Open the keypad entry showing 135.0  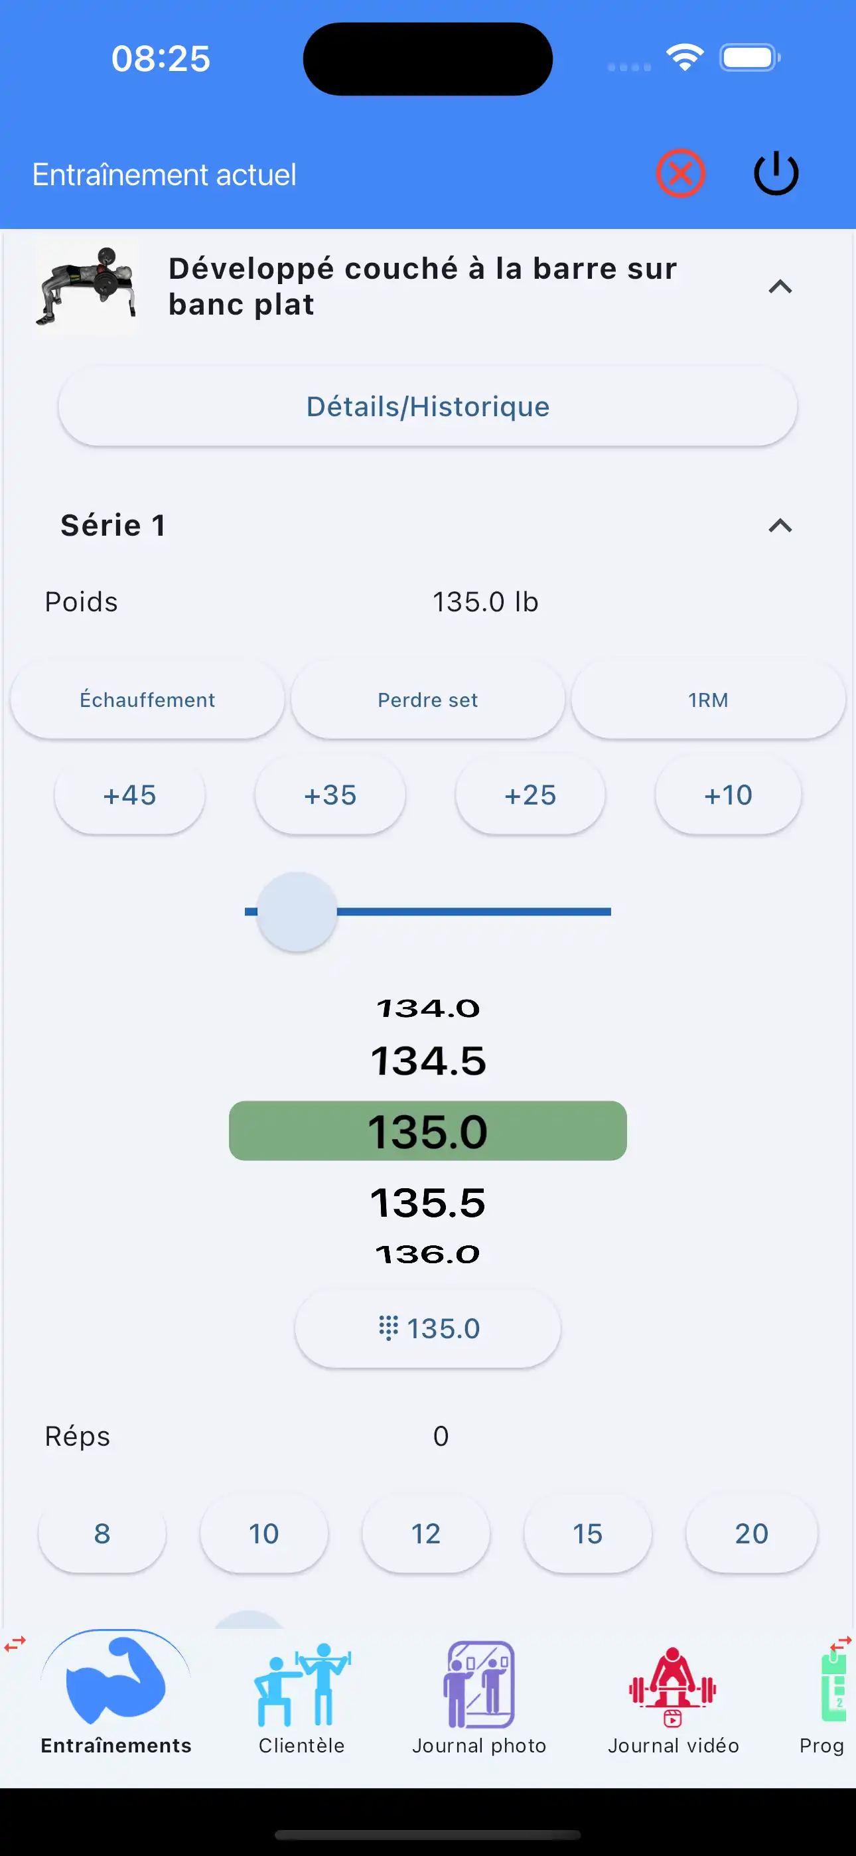pos(427,1328)
